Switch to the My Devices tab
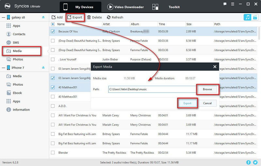 pos(81,7)
